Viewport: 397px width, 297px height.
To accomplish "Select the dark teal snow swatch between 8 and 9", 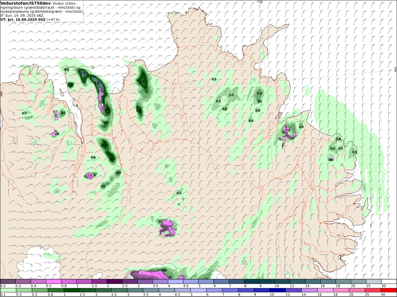I will 252,281.
